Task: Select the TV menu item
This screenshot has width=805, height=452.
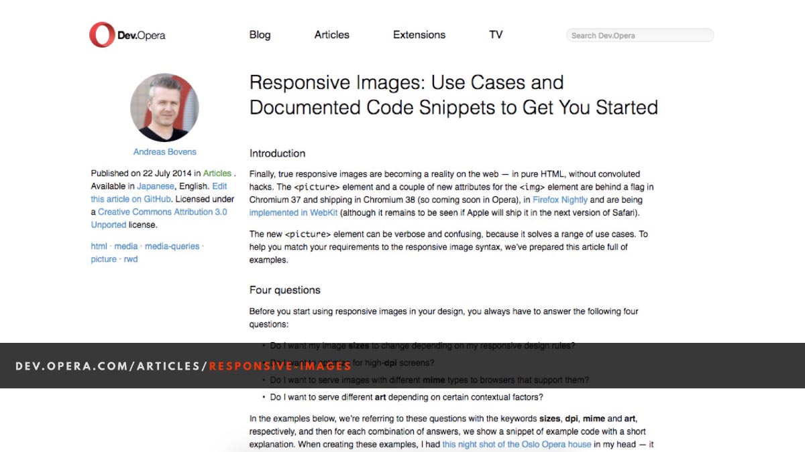Action: point(496,35)
